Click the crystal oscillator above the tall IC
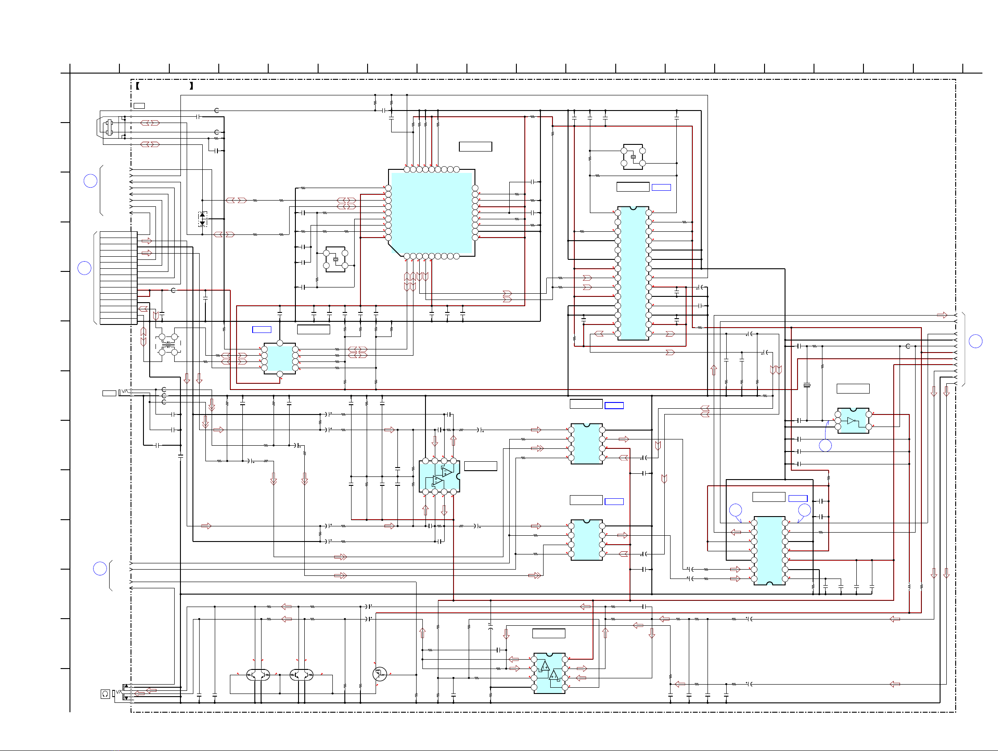 coord(633,156)
